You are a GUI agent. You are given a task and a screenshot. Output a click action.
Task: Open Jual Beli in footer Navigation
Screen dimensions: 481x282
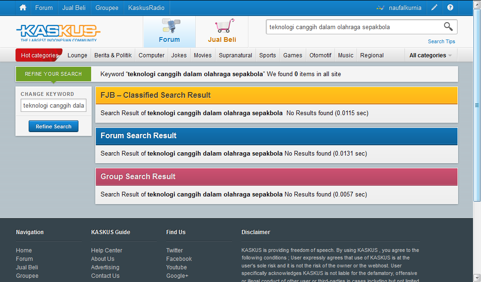[27, 267]
